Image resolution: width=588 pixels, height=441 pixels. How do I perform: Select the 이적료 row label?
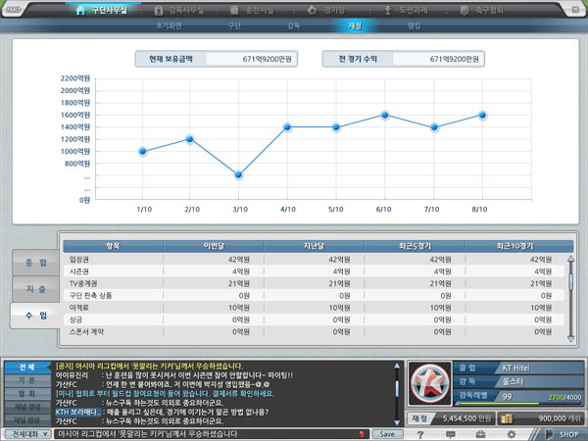[78, 308]
